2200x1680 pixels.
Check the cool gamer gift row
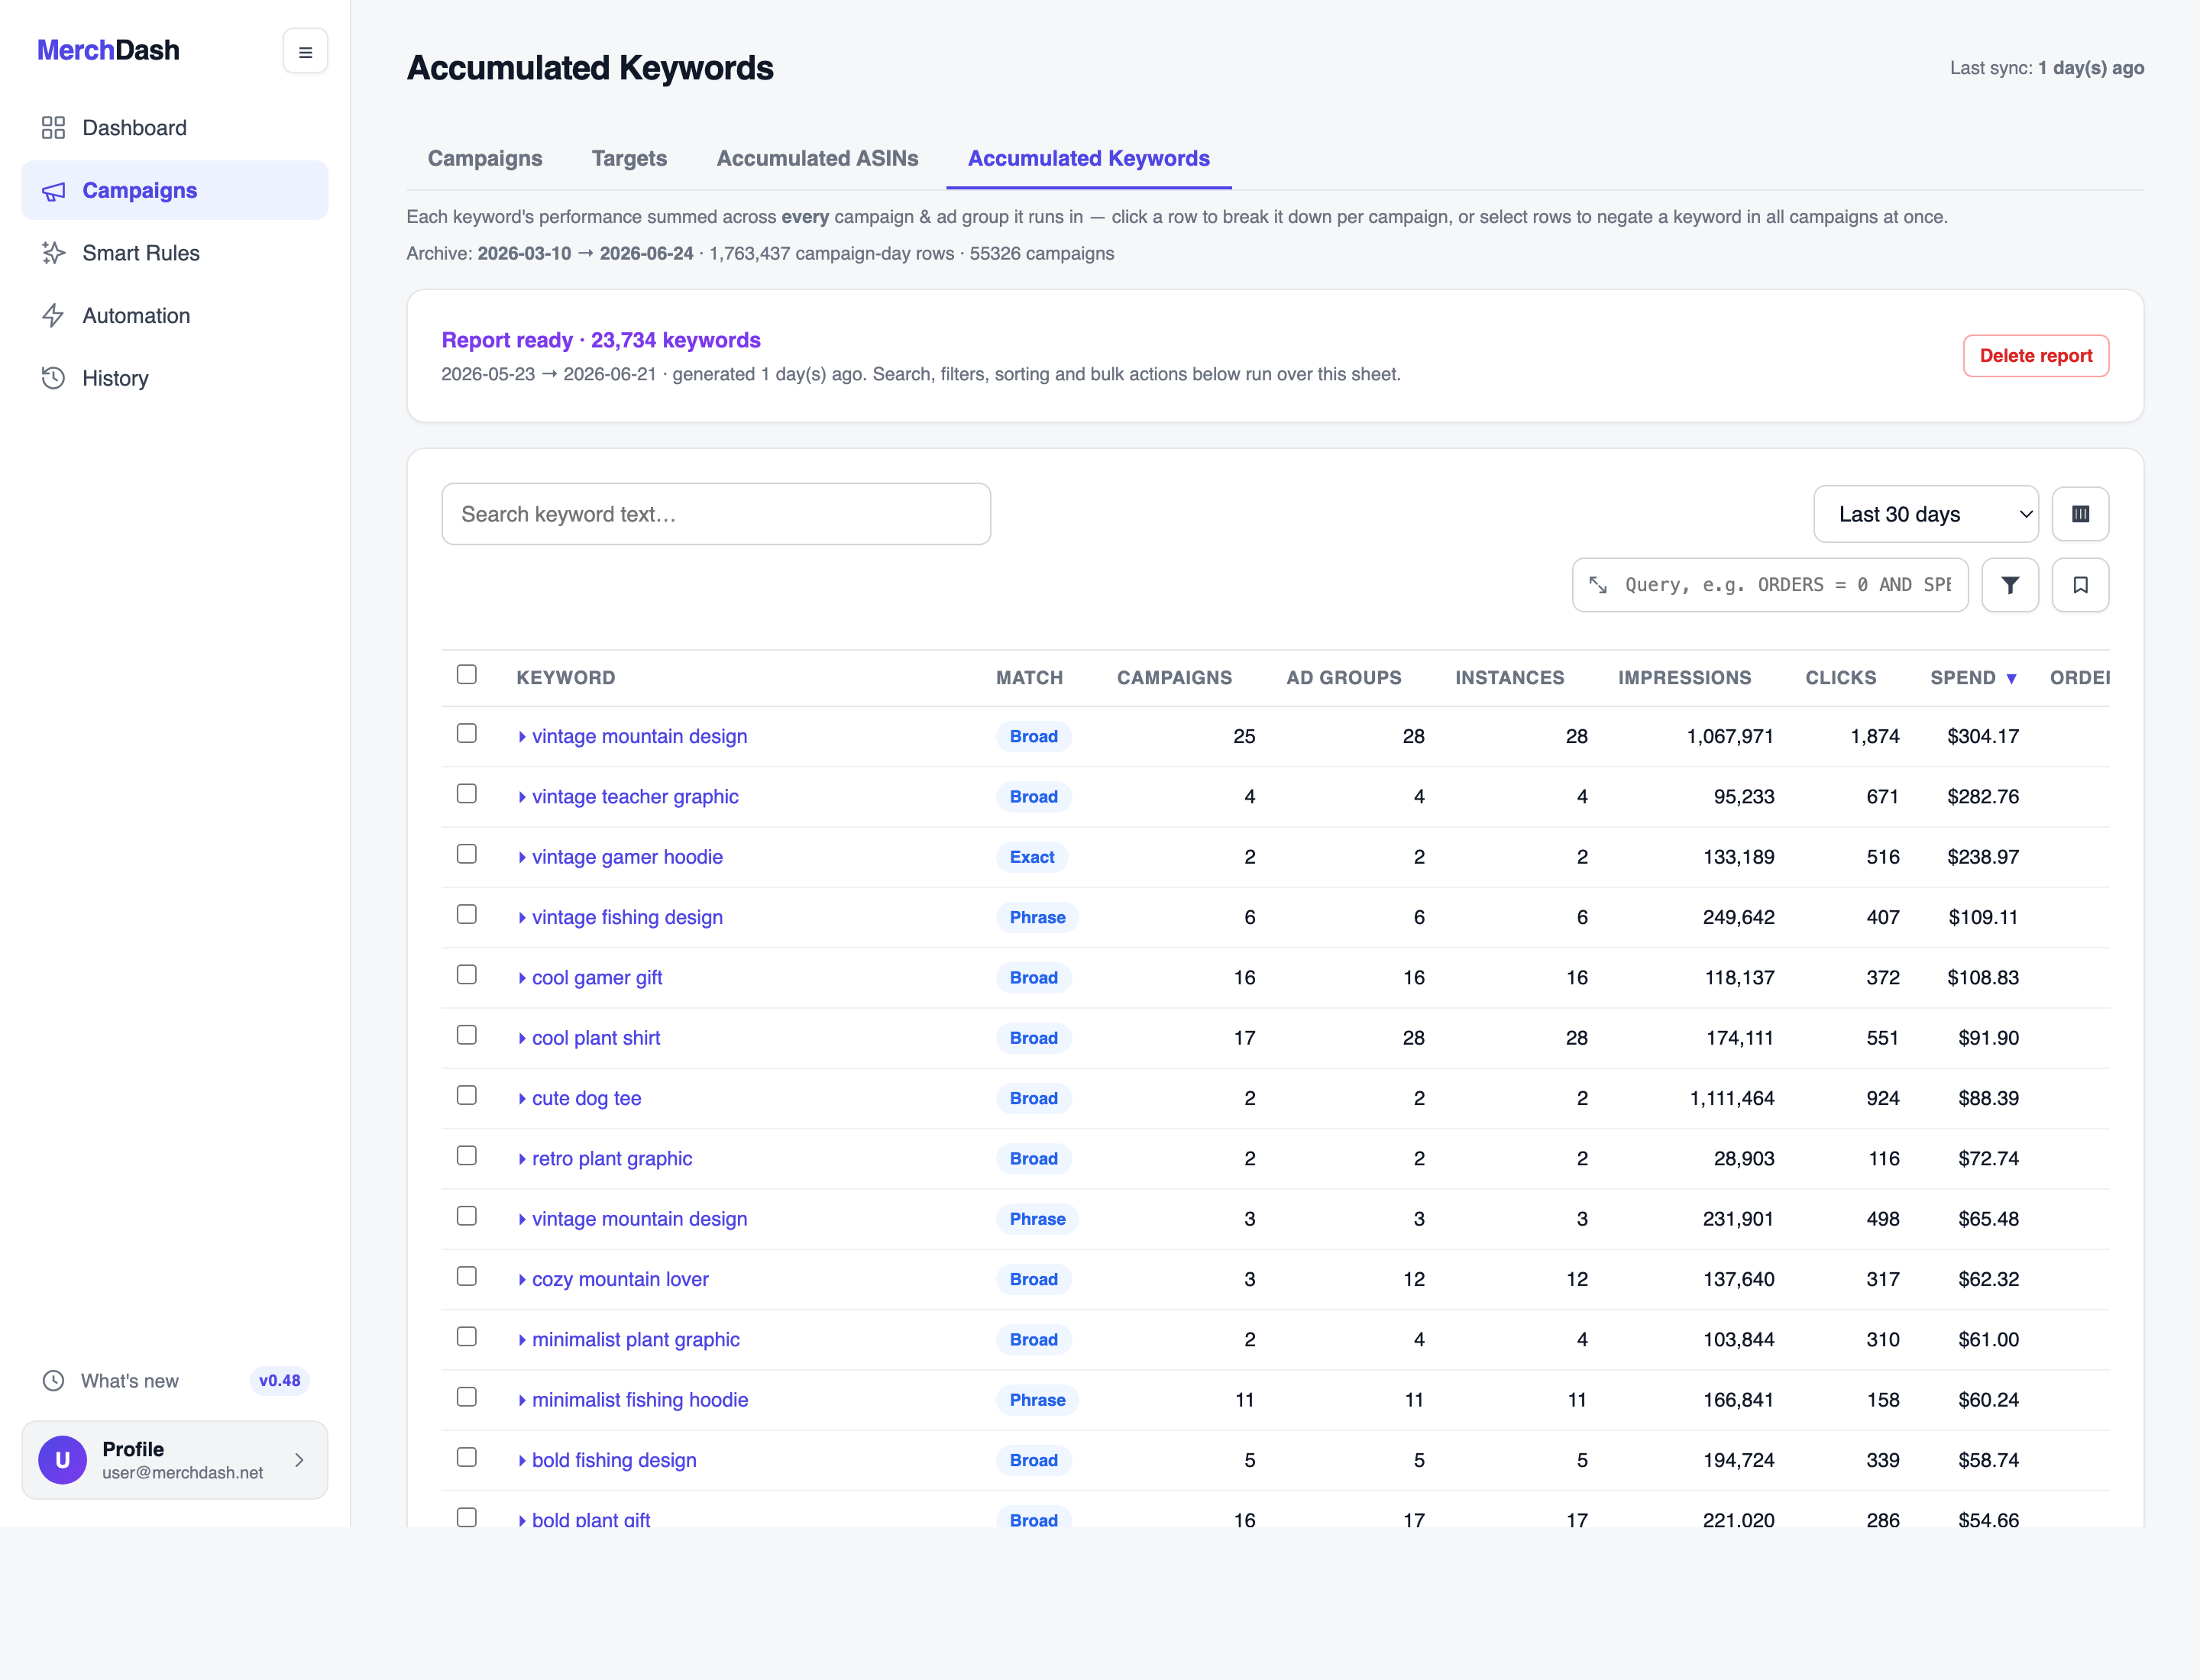coord(466,975)
